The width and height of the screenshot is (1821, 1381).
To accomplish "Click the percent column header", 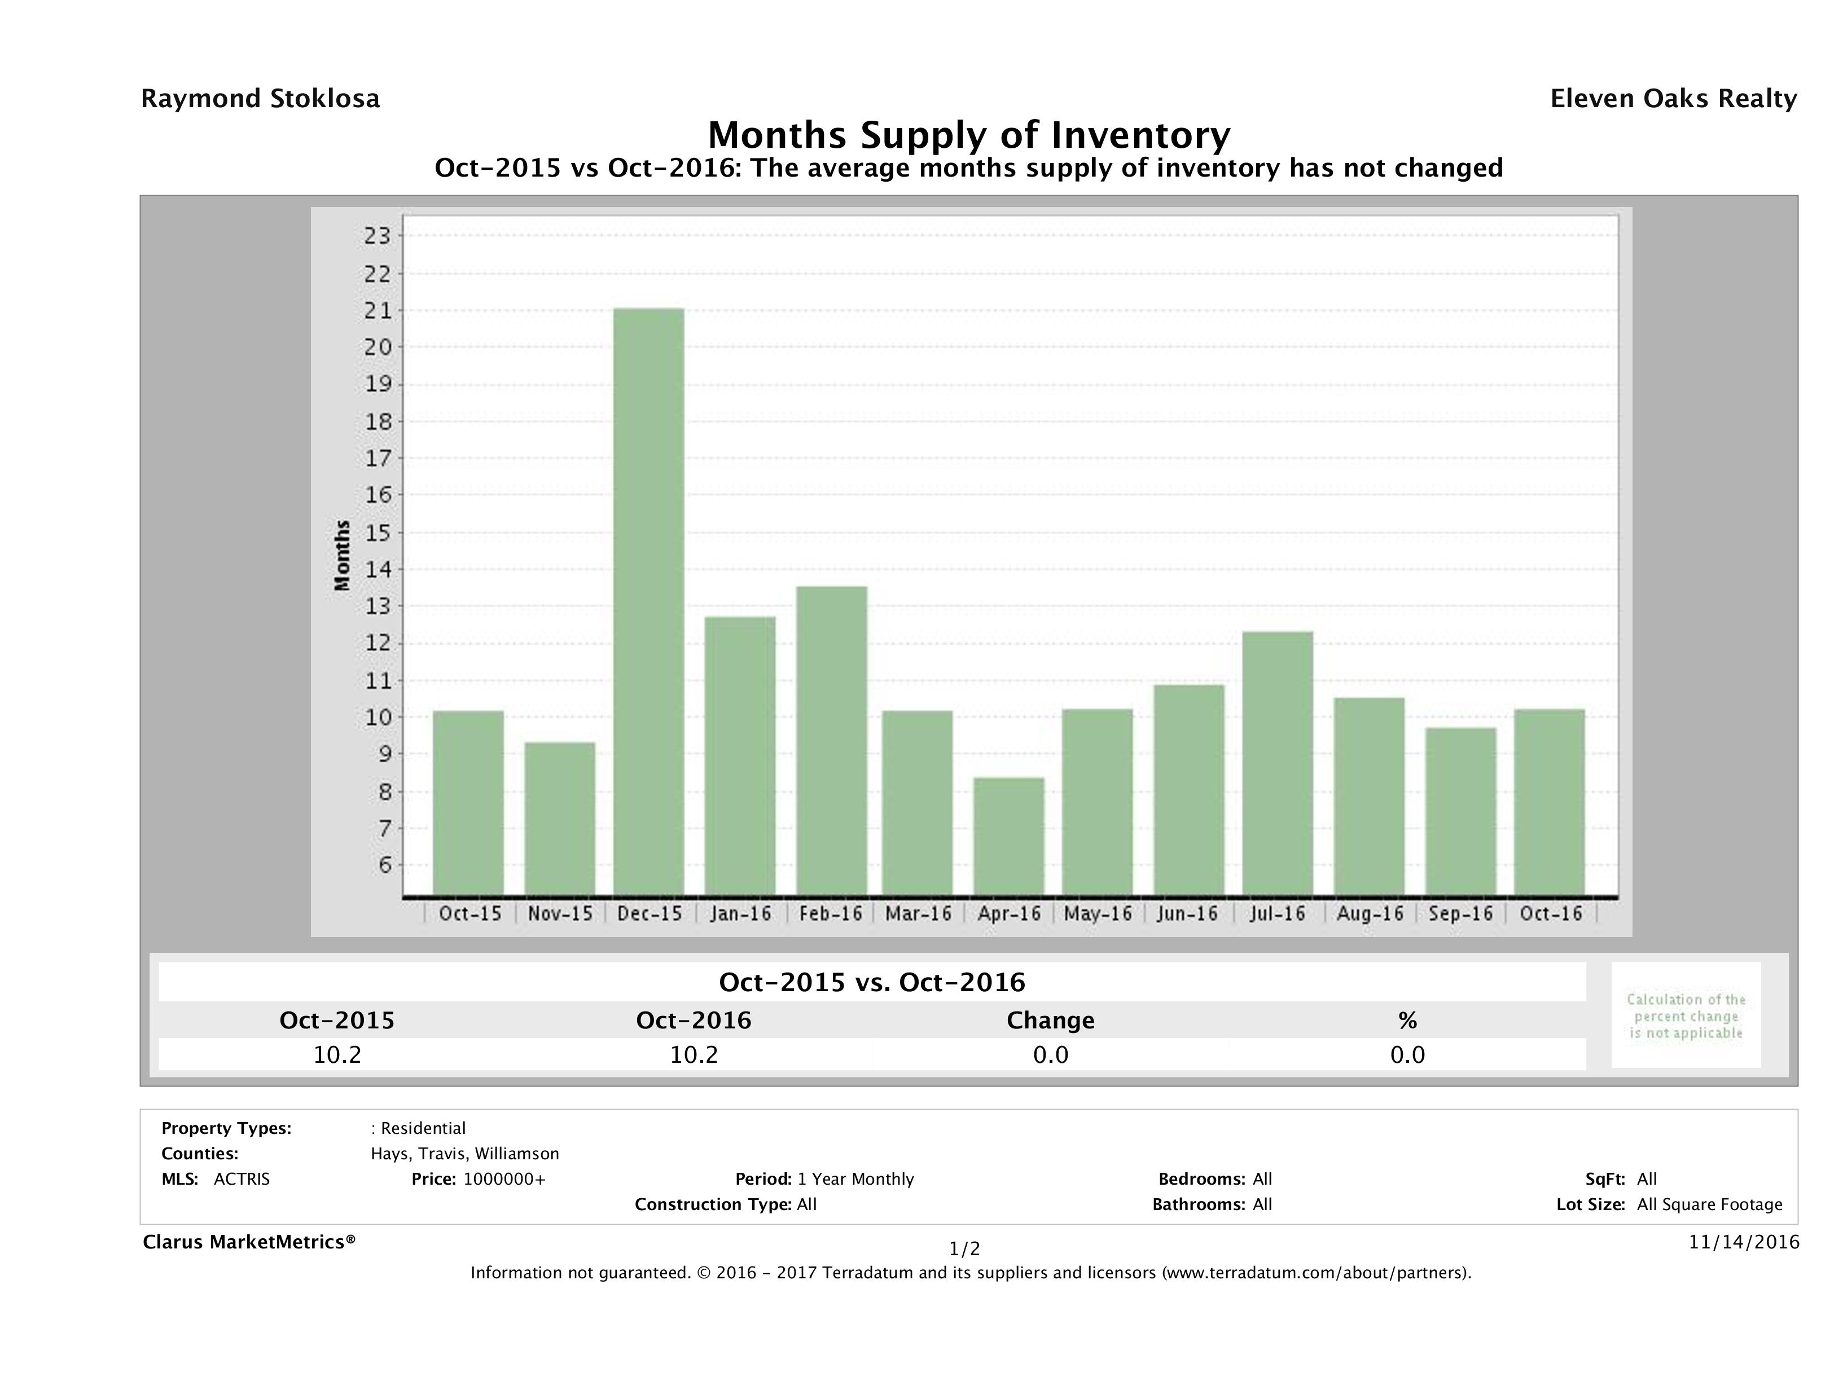I will click(1407, 1021).
